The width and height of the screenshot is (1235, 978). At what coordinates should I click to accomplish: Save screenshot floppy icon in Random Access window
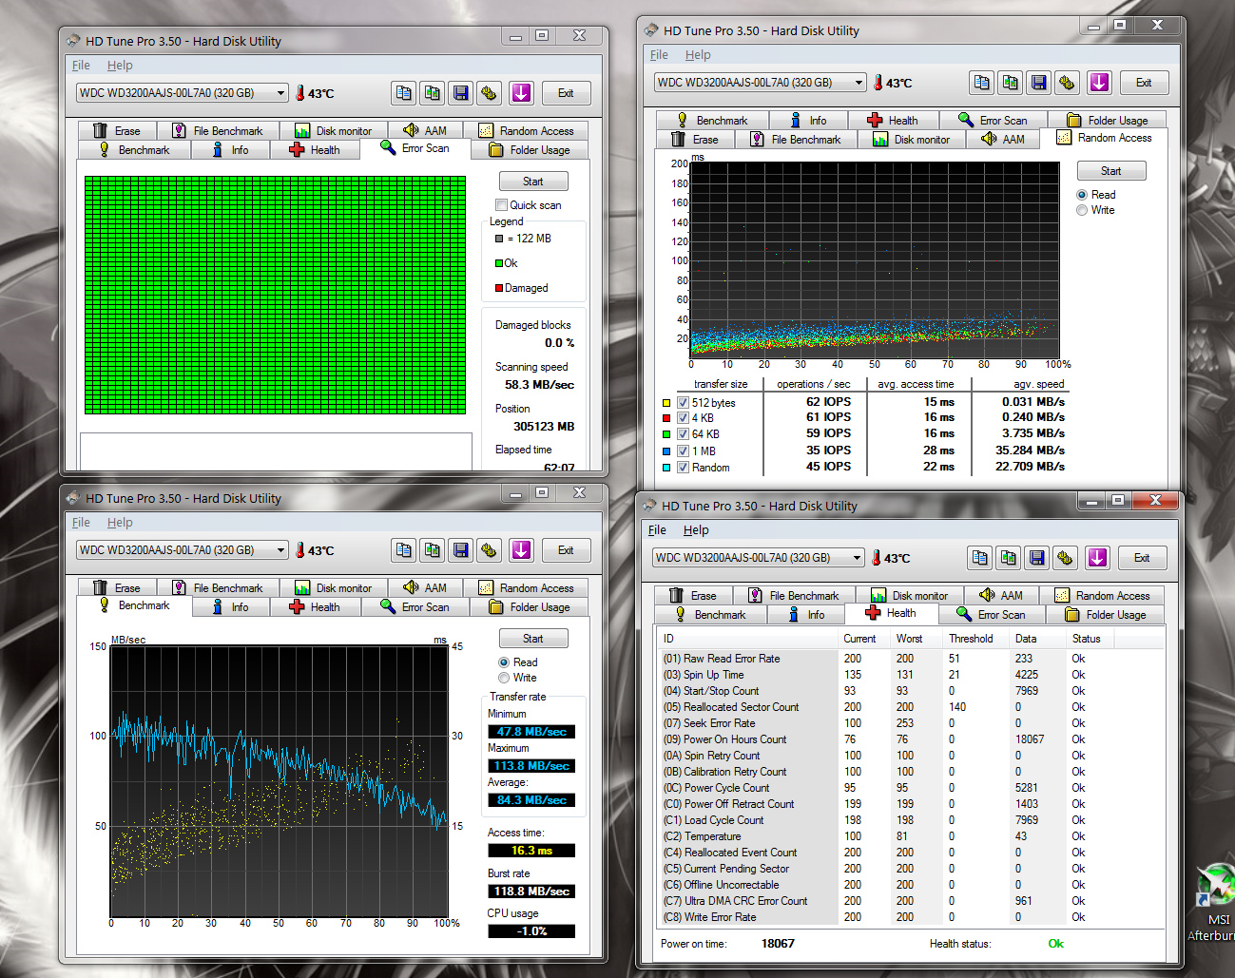click(1039, 83)
